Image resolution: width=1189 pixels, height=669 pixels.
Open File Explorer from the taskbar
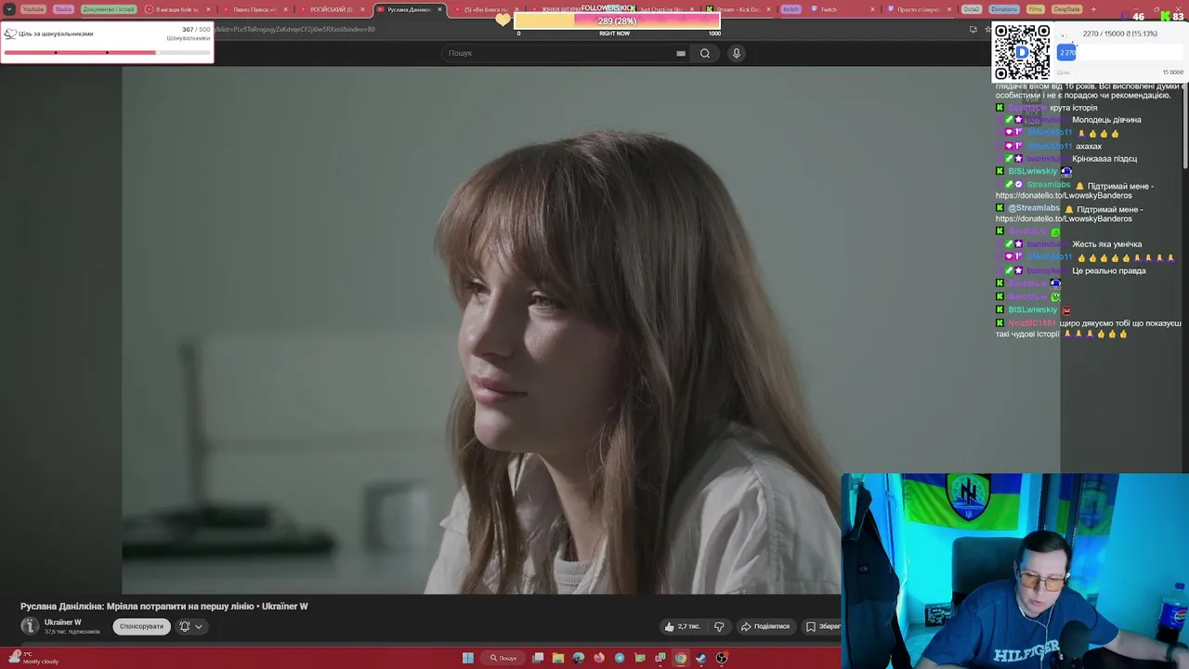(558, 658)
